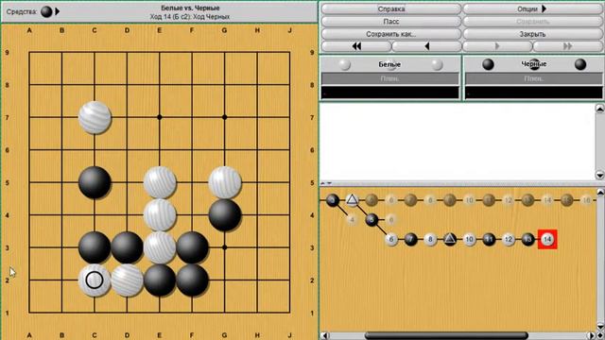
Task: Select the black triangle-marked node in the bottom branch
Action: click(x=450, y=239)
